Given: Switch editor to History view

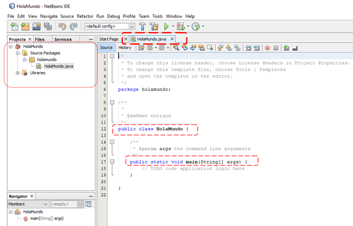Looking at the screenshot, I should tap(125, 48).
